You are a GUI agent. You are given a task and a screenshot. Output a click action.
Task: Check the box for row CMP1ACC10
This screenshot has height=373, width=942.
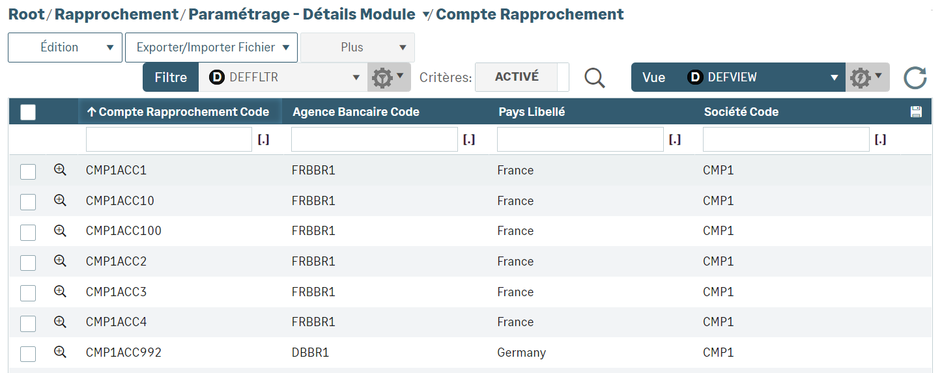click(x=28, y=202)
